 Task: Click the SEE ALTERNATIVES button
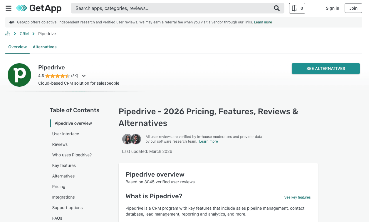(x=326, y=69)
